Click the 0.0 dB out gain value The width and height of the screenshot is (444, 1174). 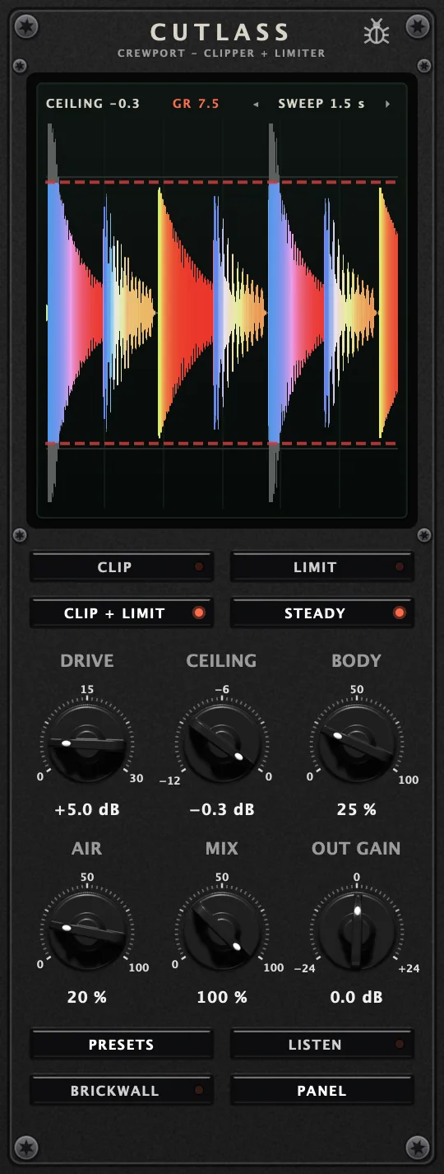[357, 997]
